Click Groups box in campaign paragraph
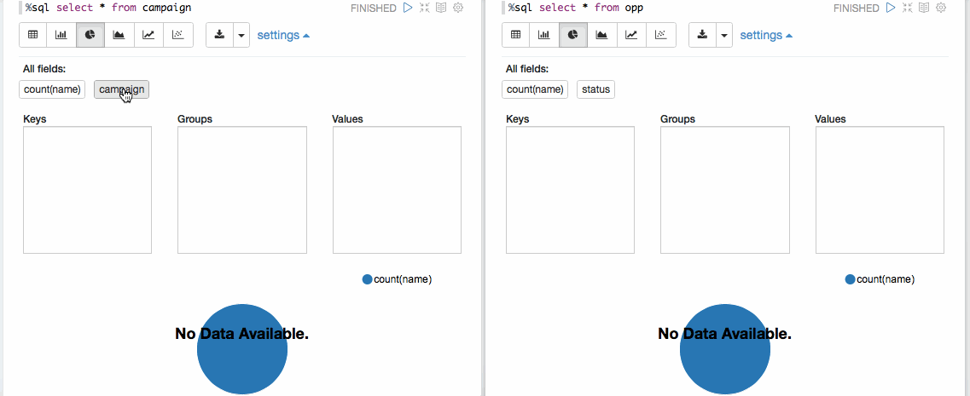 242,190
